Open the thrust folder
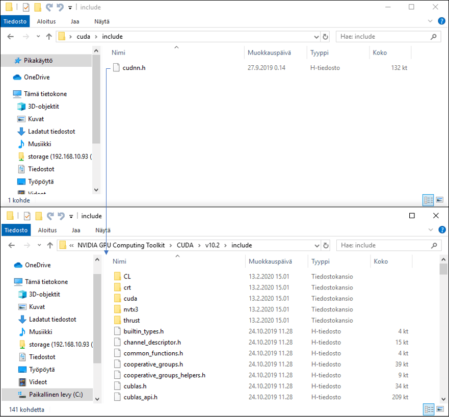The height and width of the screenshot is (417, 449). coord(131,320)
